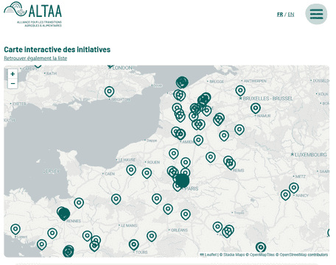
Task: Select the marker southwest of Orléans
Action: pyautogui.click(x=152, y=236)
